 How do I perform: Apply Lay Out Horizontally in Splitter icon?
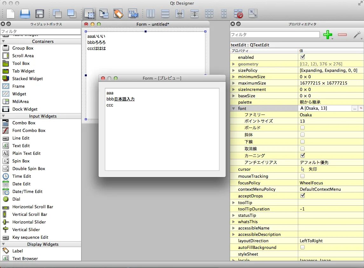180,13
